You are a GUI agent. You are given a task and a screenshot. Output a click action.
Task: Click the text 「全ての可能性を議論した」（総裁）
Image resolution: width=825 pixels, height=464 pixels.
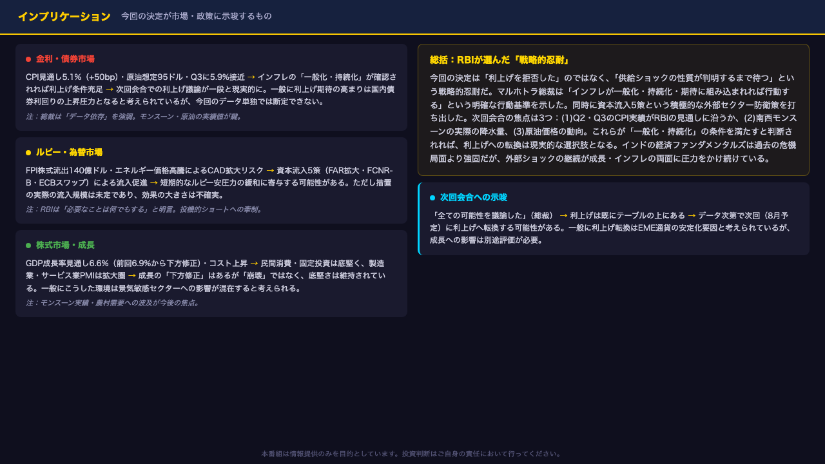[493, 215]
